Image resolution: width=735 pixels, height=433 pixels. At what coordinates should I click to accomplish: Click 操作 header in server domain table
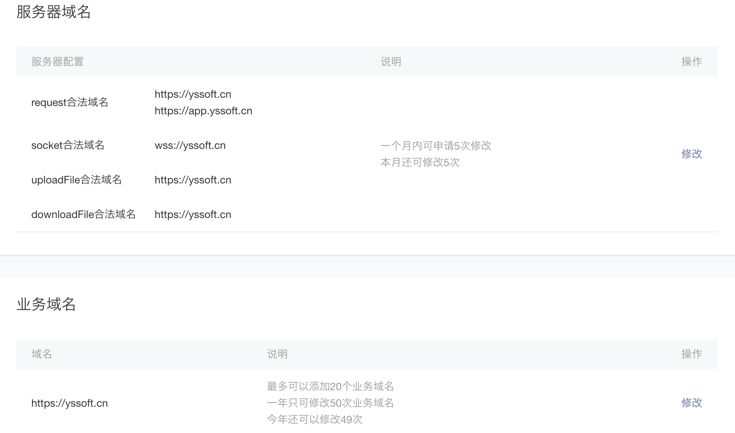691,61
